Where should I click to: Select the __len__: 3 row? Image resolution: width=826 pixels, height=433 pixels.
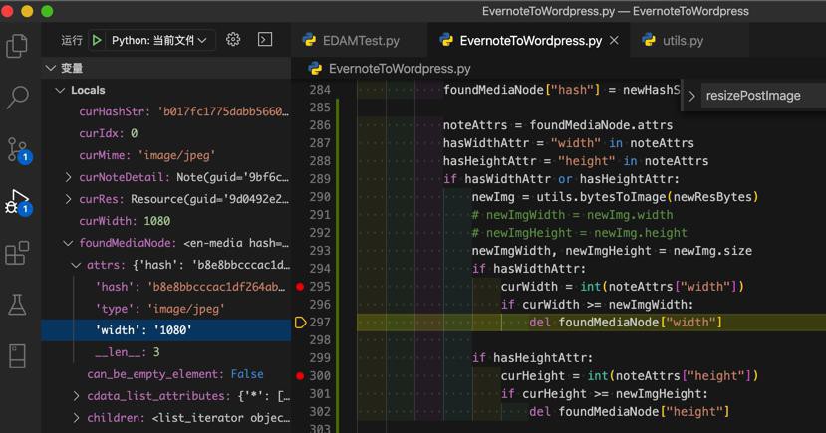166,352
